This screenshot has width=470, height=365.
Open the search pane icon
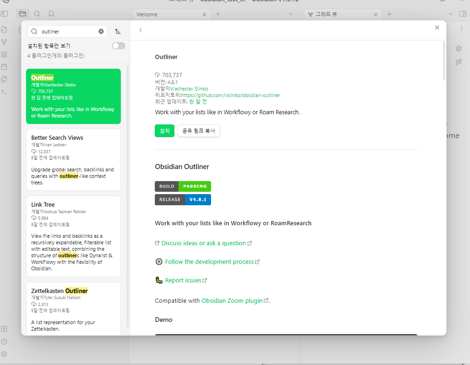pos(37,14)
